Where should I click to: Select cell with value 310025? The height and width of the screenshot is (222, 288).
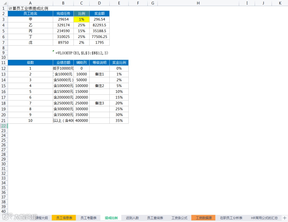pos(63,37)
